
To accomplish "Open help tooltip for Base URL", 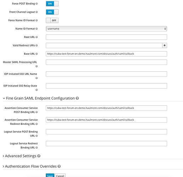I will (37, 54).
